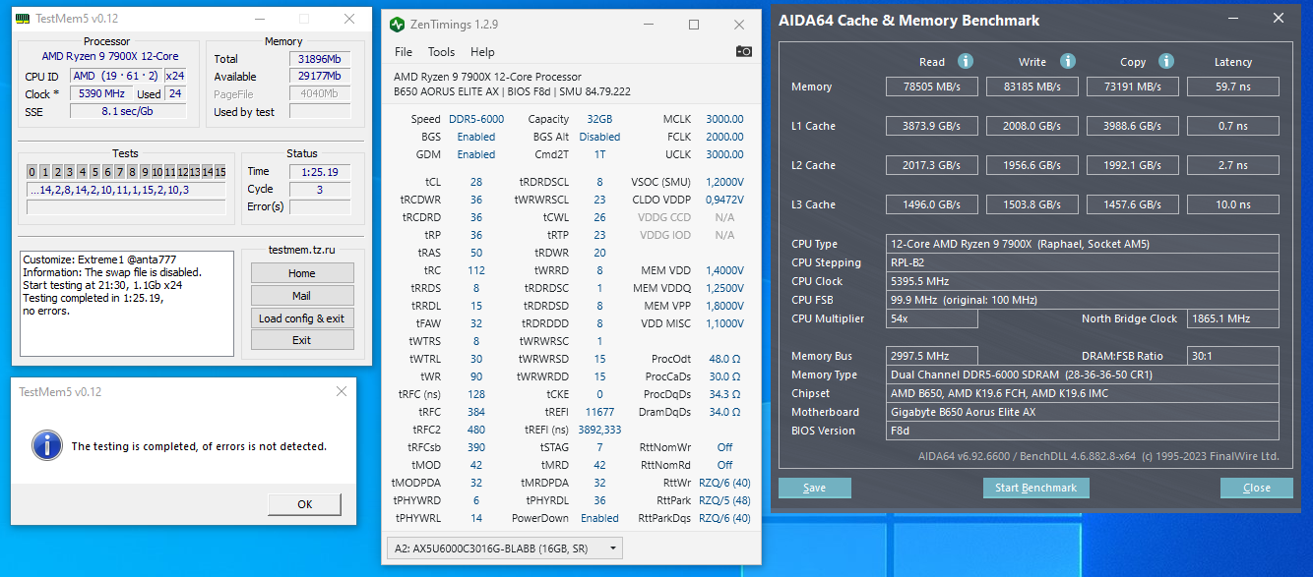Click test number 15 box in TestMem5
The image size is (1313, 577).
[x=220, y=172]
